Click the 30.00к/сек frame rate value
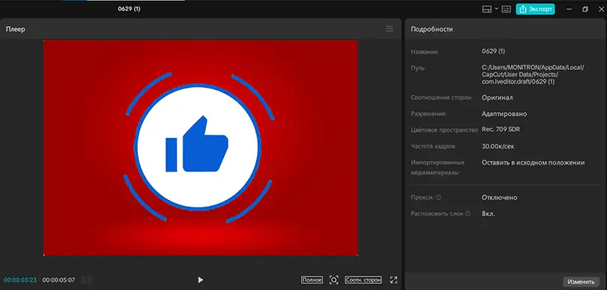The height and width of the screenshot is (290, 607). coord(498,147)
